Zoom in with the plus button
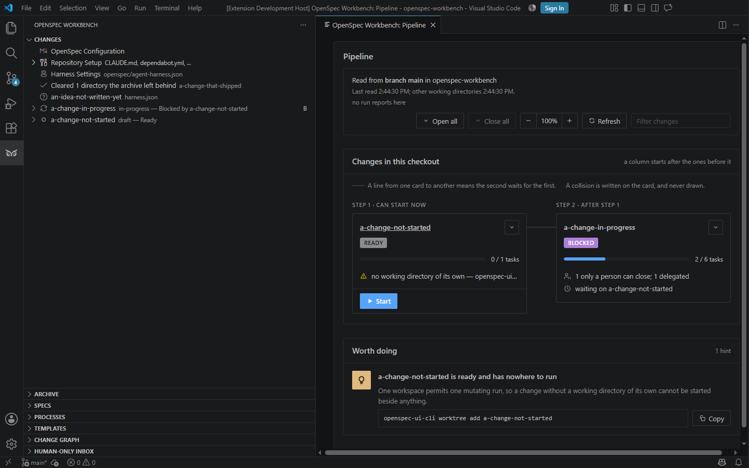Viewport: 749px width, 468px height. (x=570, y=121)
